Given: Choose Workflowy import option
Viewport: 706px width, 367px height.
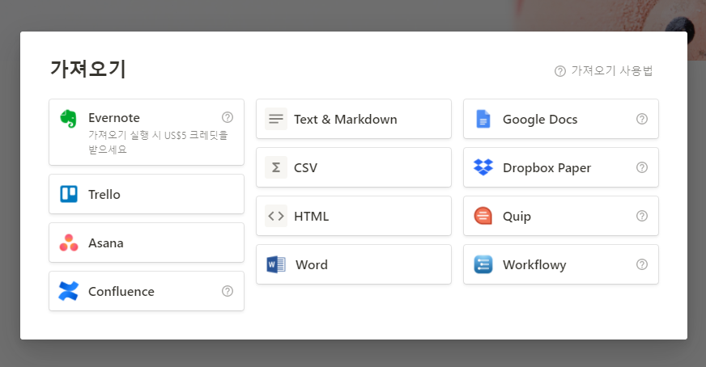Looking at the screenshot, I should (x=561, y=264).
